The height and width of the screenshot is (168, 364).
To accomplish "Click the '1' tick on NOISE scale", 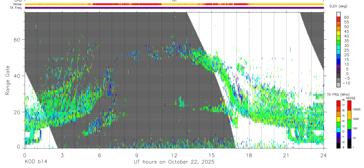I will (353, 147).
